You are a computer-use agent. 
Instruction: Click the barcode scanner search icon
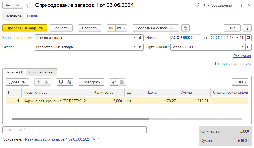click(61, 82)
